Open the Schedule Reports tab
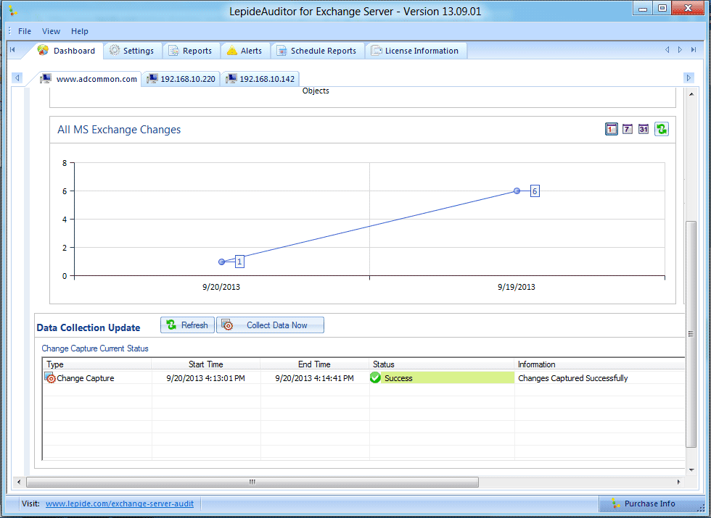711x518 pixels. 317,51
